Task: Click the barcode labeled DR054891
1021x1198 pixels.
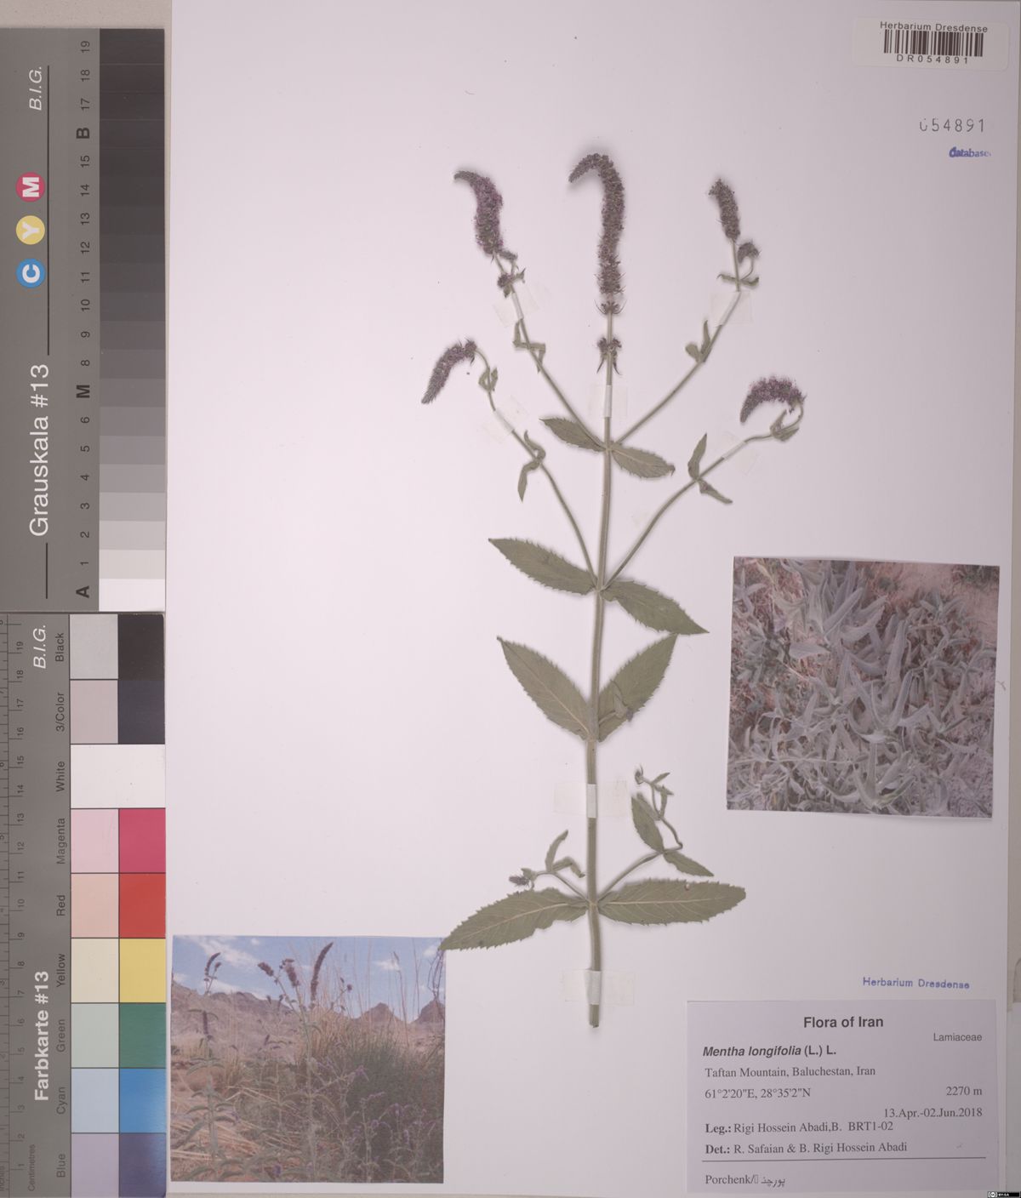Action: click(933, 44)
